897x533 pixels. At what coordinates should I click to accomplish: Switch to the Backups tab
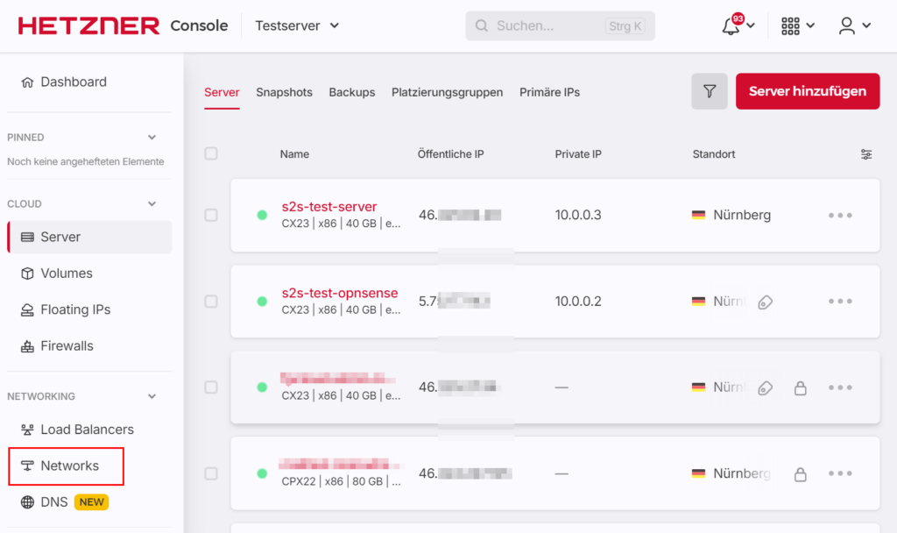click(x=352, y=92)
